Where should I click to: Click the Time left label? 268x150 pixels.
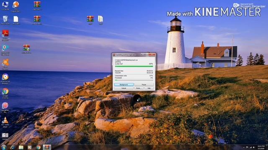(x=118, y=72)
